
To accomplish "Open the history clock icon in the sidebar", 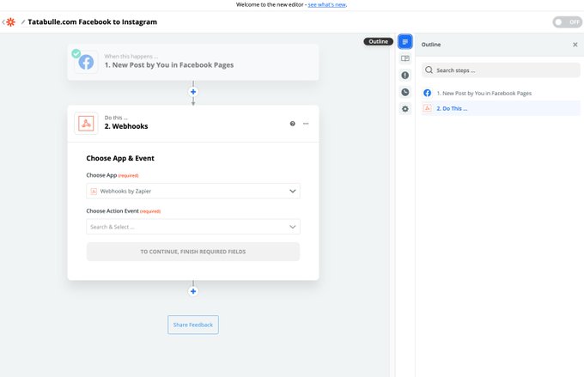I will 405,92.
